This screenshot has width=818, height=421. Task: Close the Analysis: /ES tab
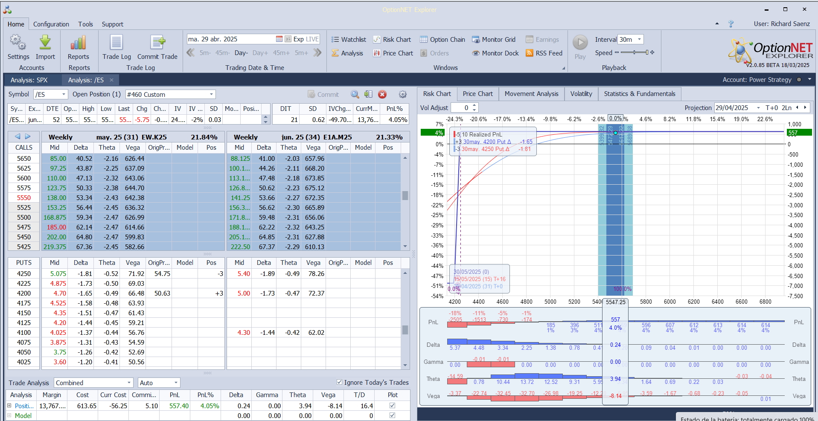tap(112, 80)
